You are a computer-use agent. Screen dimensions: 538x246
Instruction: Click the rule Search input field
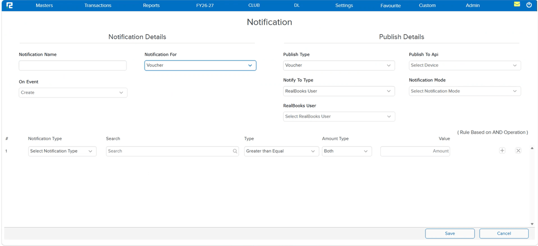pos(172,151)
